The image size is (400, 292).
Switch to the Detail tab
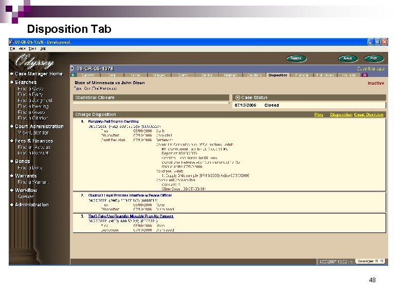click(x=112, y=75)
